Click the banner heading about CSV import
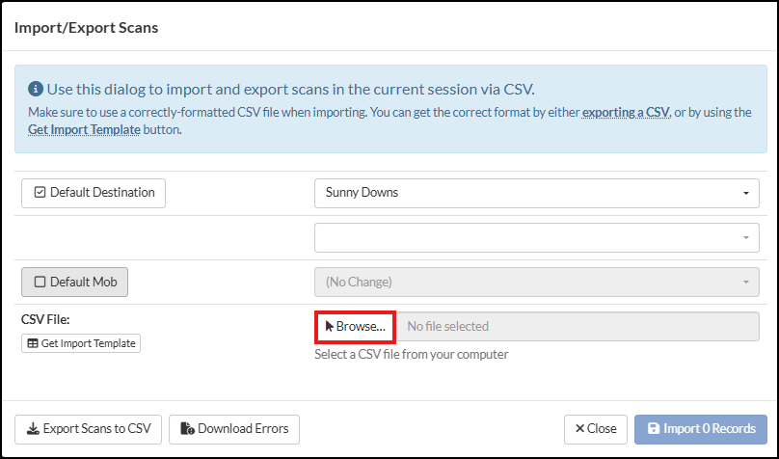Viewport: 779px width, 459px height. point(289,90)
